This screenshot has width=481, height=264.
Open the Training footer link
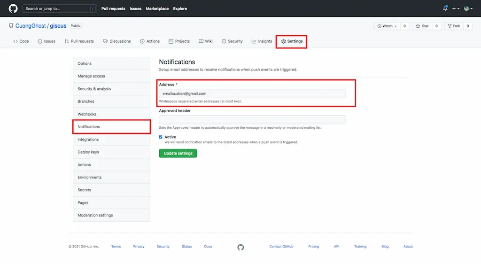360,247
